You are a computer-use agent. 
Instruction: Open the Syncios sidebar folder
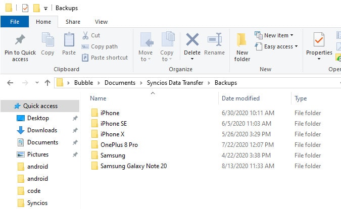(37, 203)
